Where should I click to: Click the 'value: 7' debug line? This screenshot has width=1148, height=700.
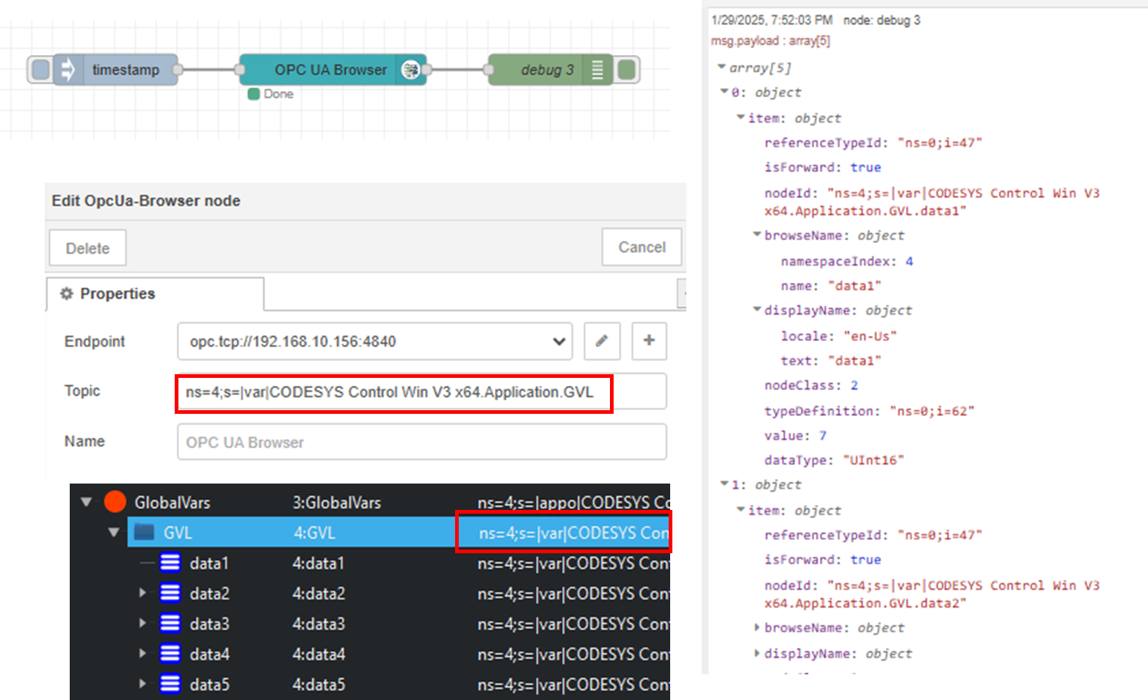click(795, 435)
